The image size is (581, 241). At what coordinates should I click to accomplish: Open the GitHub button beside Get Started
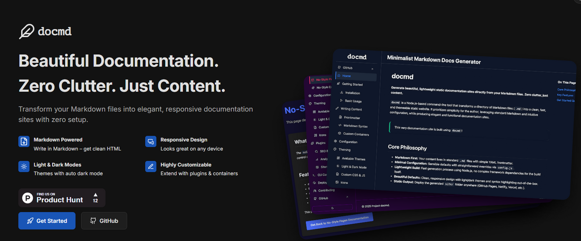(104, 221)
